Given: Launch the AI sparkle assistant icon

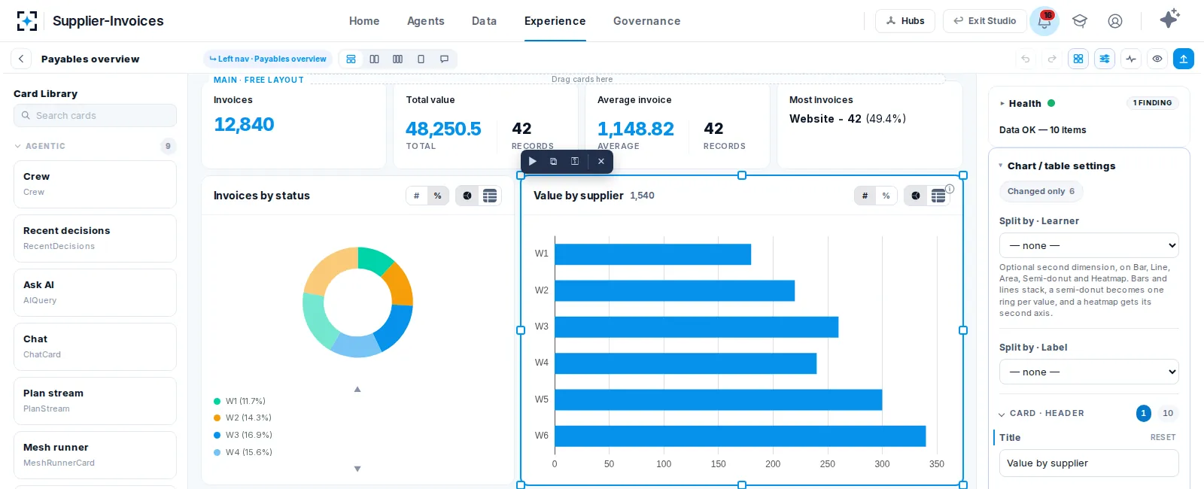Looking at the screenshot, I should coord(1169,19).
